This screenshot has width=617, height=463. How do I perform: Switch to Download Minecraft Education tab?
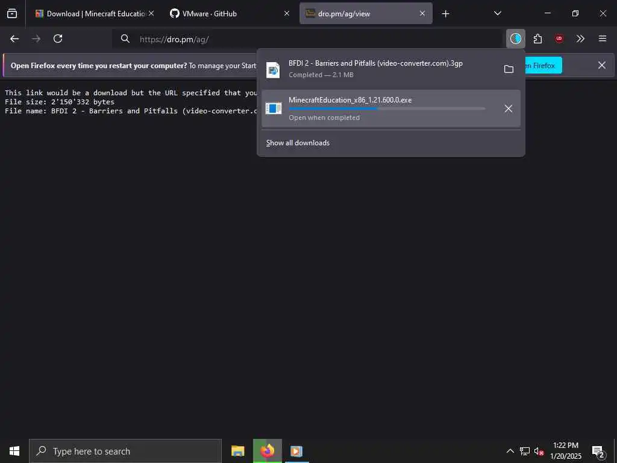coord(95,13)
